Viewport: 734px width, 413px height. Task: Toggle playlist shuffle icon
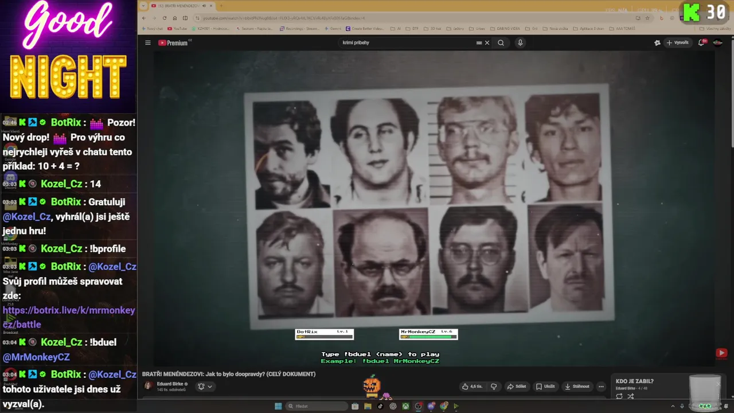tap(631, 396)
